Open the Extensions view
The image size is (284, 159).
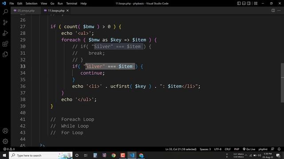(x=5, y=44)
